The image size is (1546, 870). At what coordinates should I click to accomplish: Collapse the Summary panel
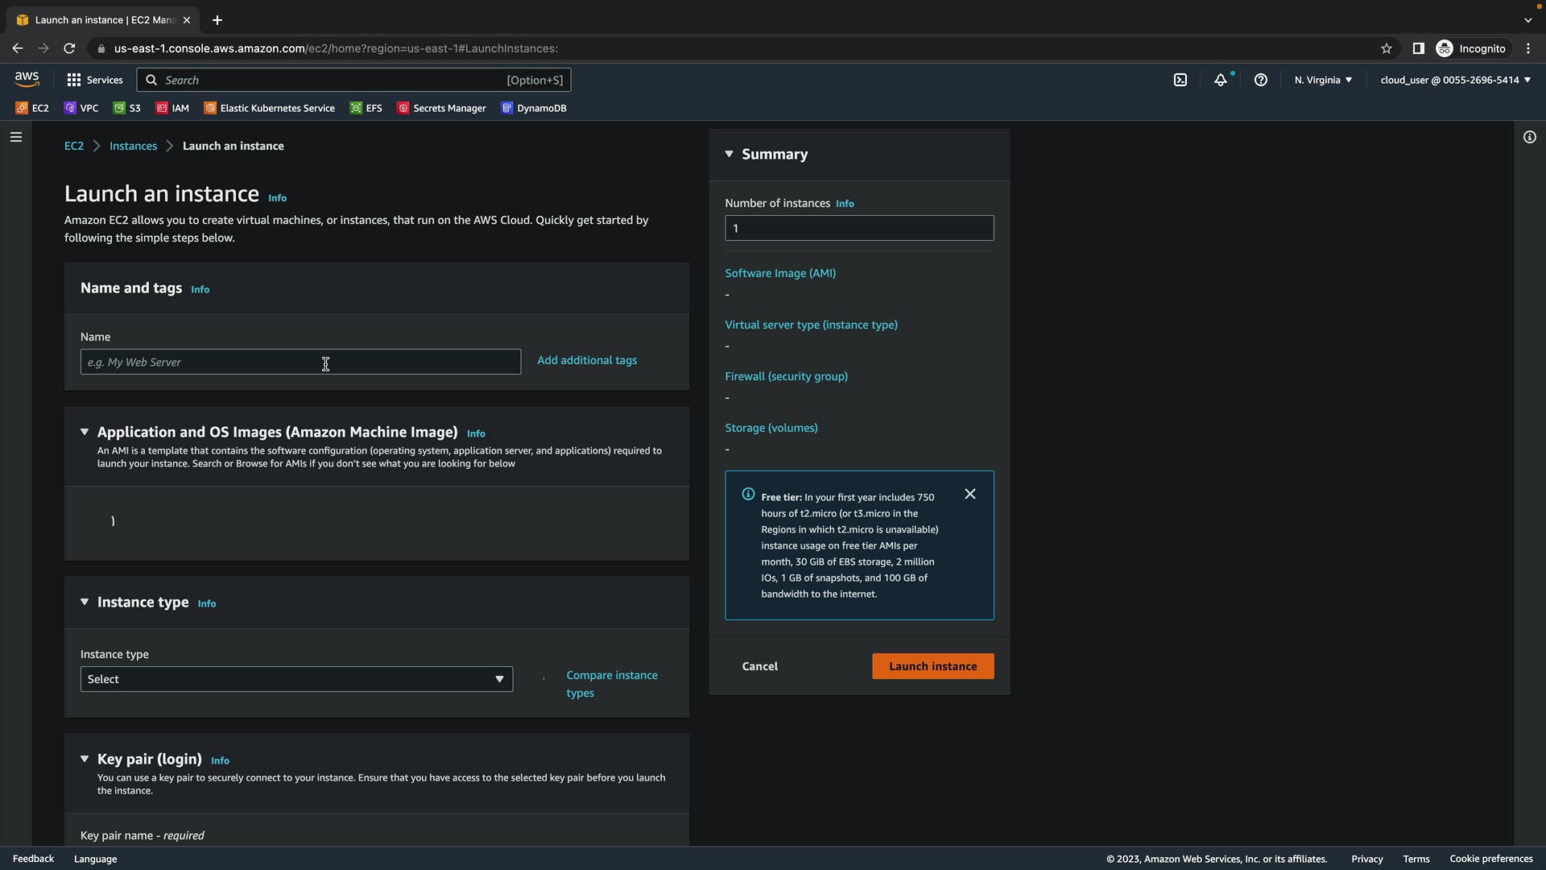tap(729, 154)
